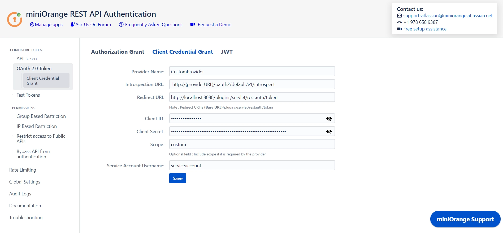Open Documentation page
503x233 pixels.
pyautogui.click(x=25, y=206)
